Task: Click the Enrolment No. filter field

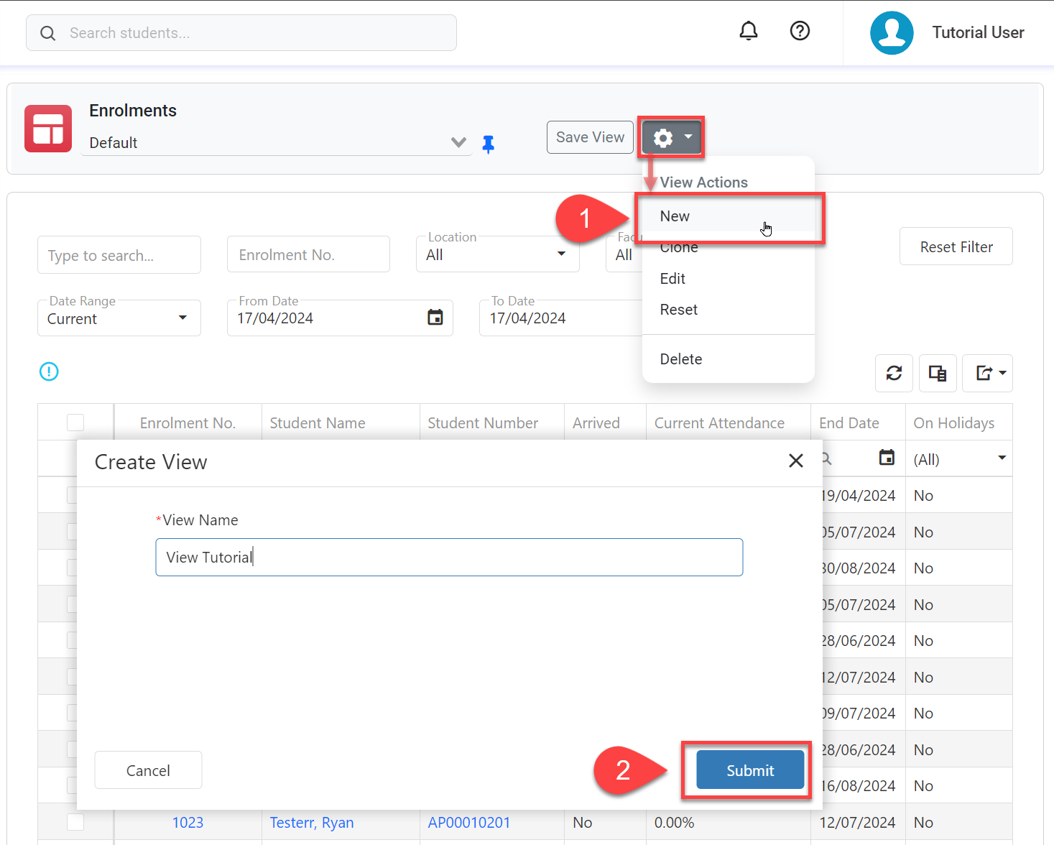Action: tap(308, 254)
